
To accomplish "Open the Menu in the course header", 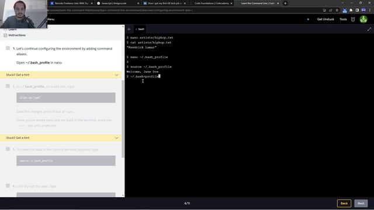I will click(x=51, y=19).
